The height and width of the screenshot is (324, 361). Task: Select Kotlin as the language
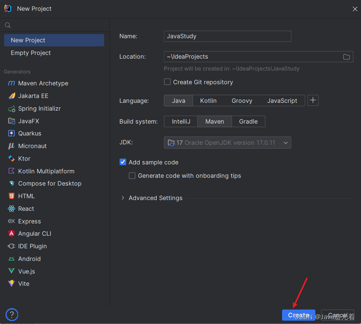[208, 101]
